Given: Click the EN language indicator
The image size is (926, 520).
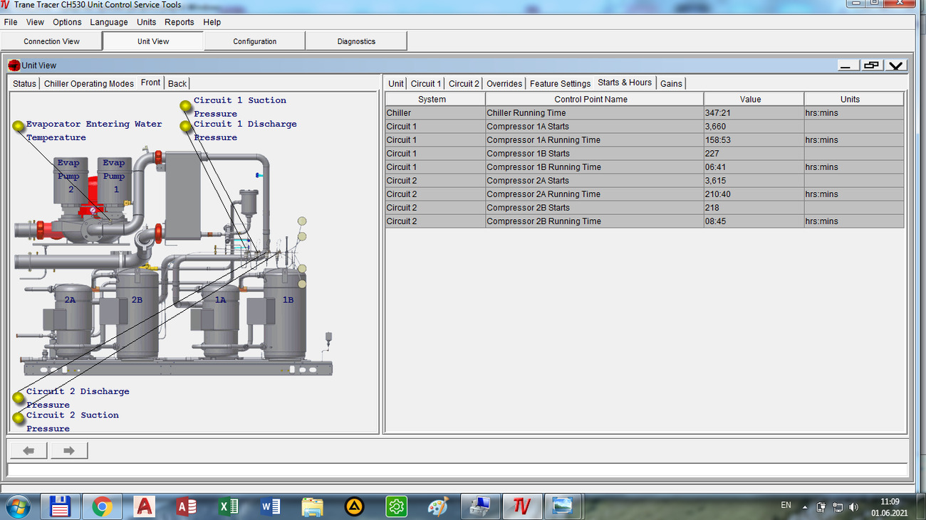Looking at the screenshot, I should [786, 505].
